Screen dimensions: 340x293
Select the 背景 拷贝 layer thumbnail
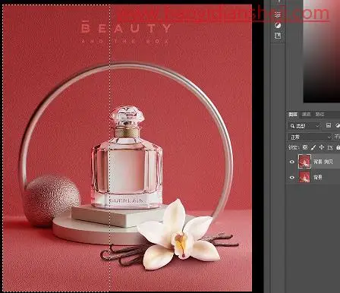pyautogui.click(x=304, y=162)
